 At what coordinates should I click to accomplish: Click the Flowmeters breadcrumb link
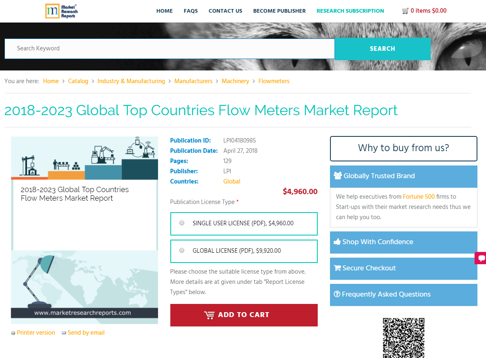click(274, 81)
